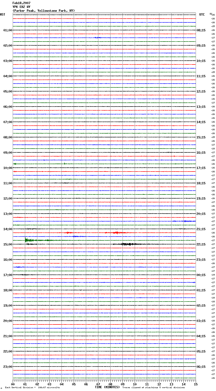Click the 06:15 UTC label

point(201,367)
